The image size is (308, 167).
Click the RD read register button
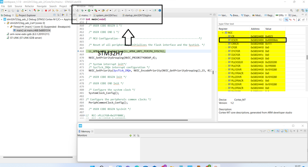pyautogui.click(x=281, y=20)
